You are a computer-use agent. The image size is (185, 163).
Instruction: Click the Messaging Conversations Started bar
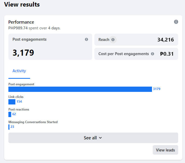pyautogui.click(x=9, y=127)
